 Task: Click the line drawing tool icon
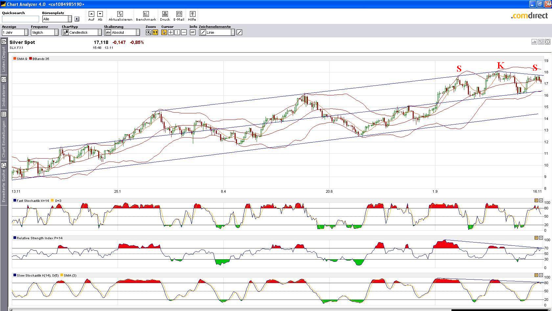(239, 32)
